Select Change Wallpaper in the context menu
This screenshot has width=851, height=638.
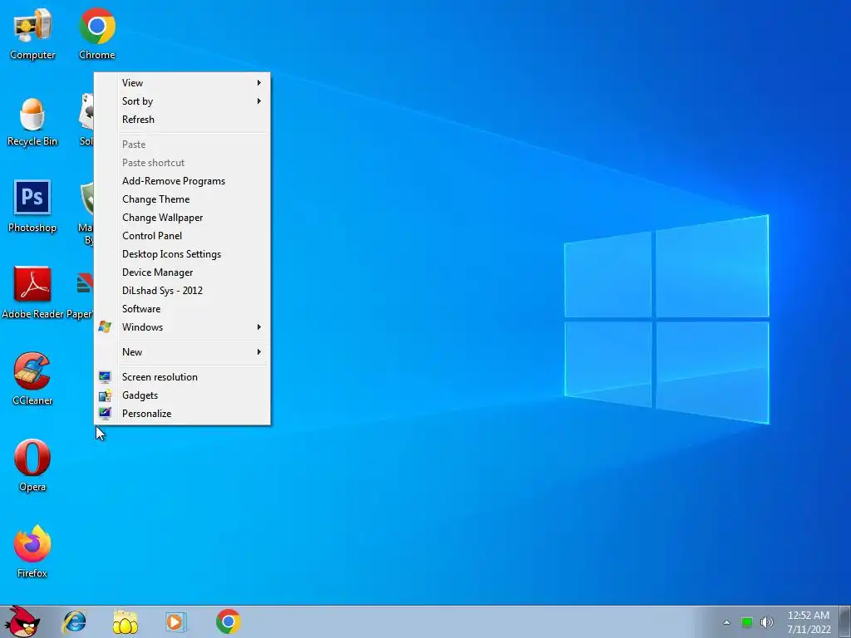coord(182,218)
